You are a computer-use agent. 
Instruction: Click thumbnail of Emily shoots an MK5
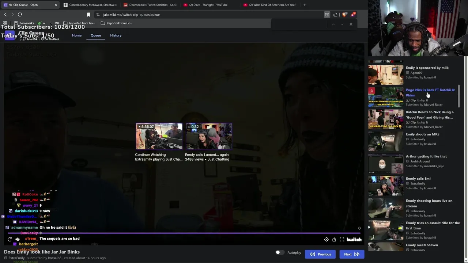pyautogui.click(x=386, y=141)
